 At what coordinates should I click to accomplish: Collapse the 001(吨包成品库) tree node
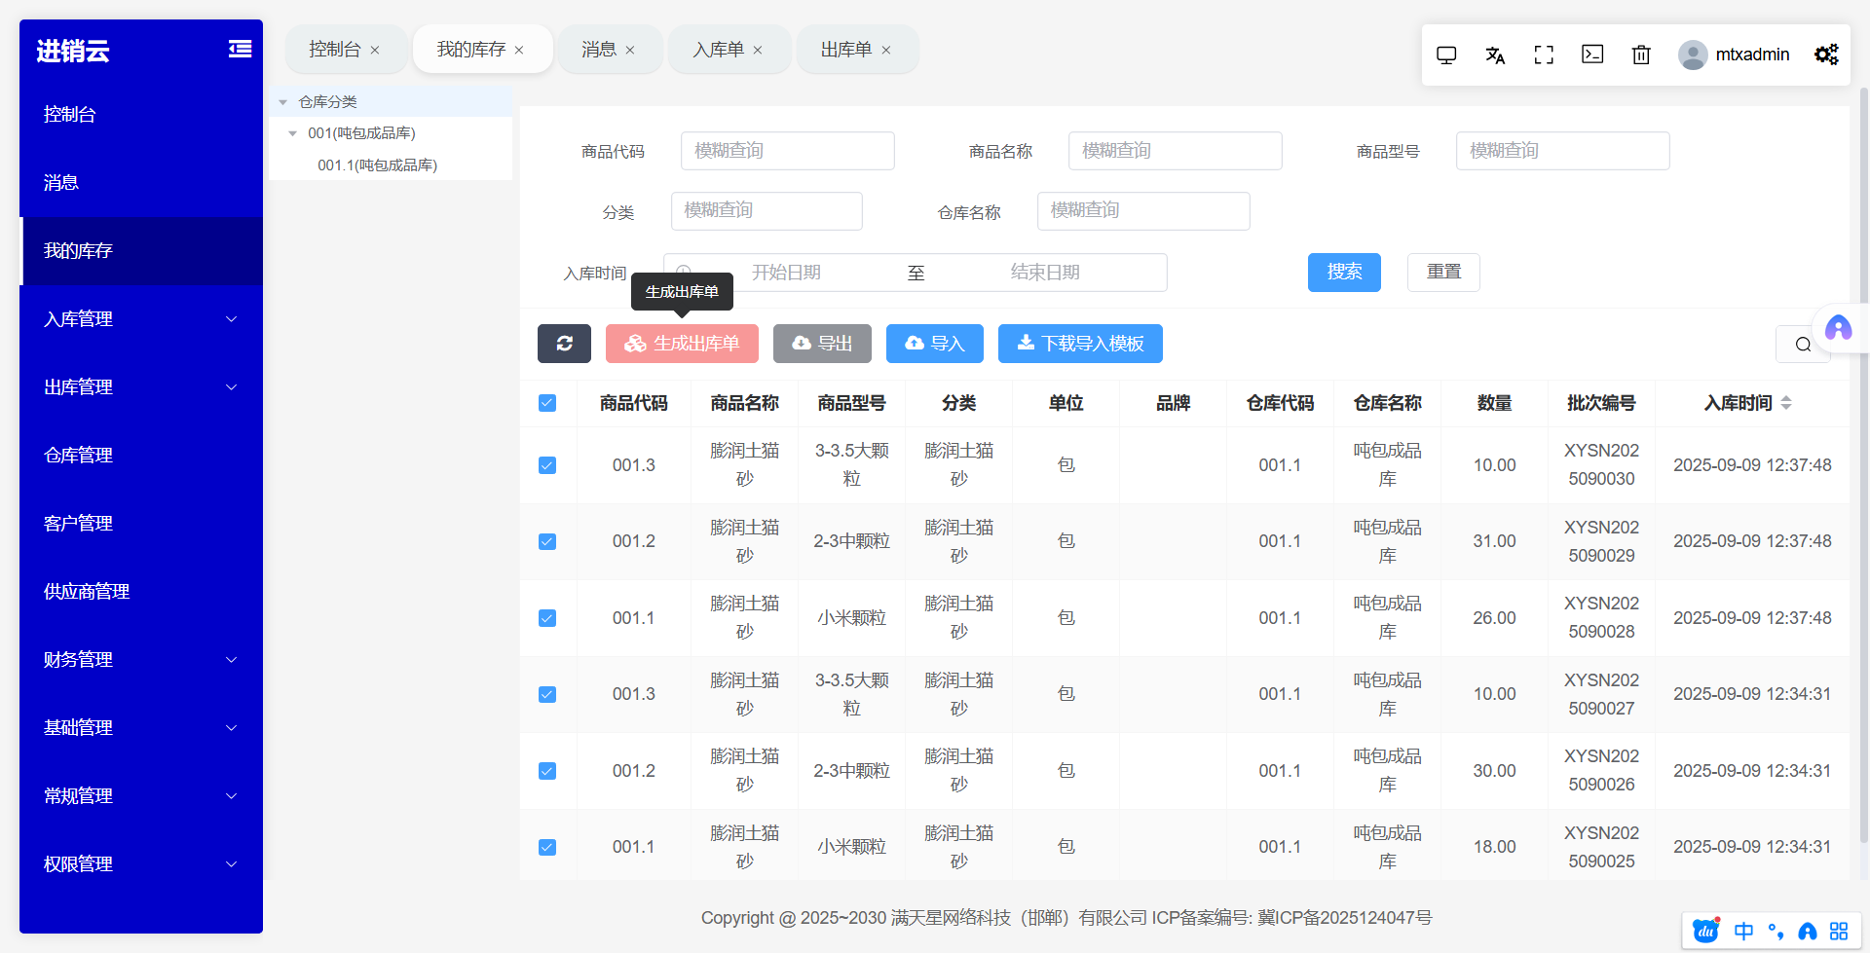[293, 133]
